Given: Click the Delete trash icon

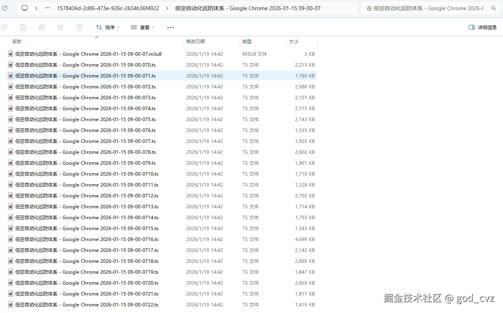Looking at the screenshot, I should click(79, 27).
